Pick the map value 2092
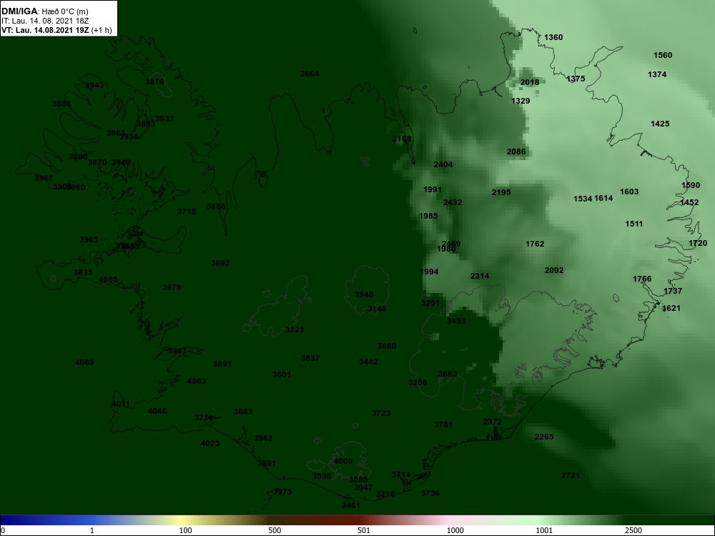 click(554, 271)
